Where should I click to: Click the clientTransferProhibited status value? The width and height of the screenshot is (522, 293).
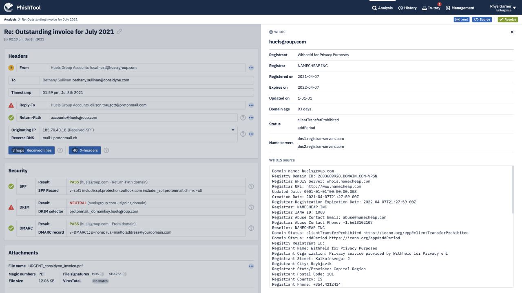click(x=318, y=120)
